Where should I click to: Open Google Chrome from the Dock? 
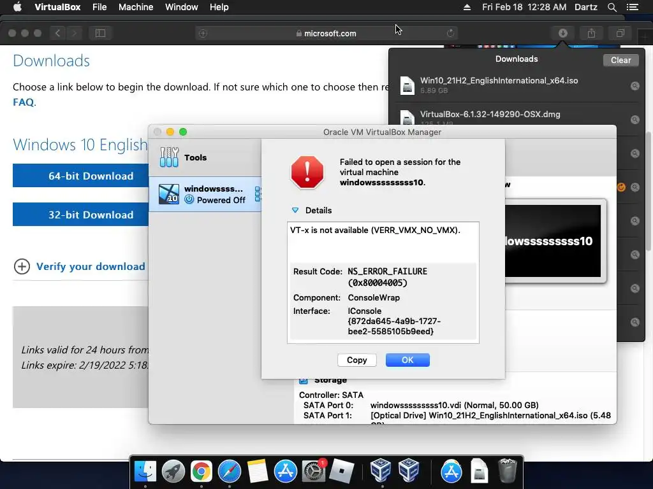pyautogui.click(x=201, y=472)
